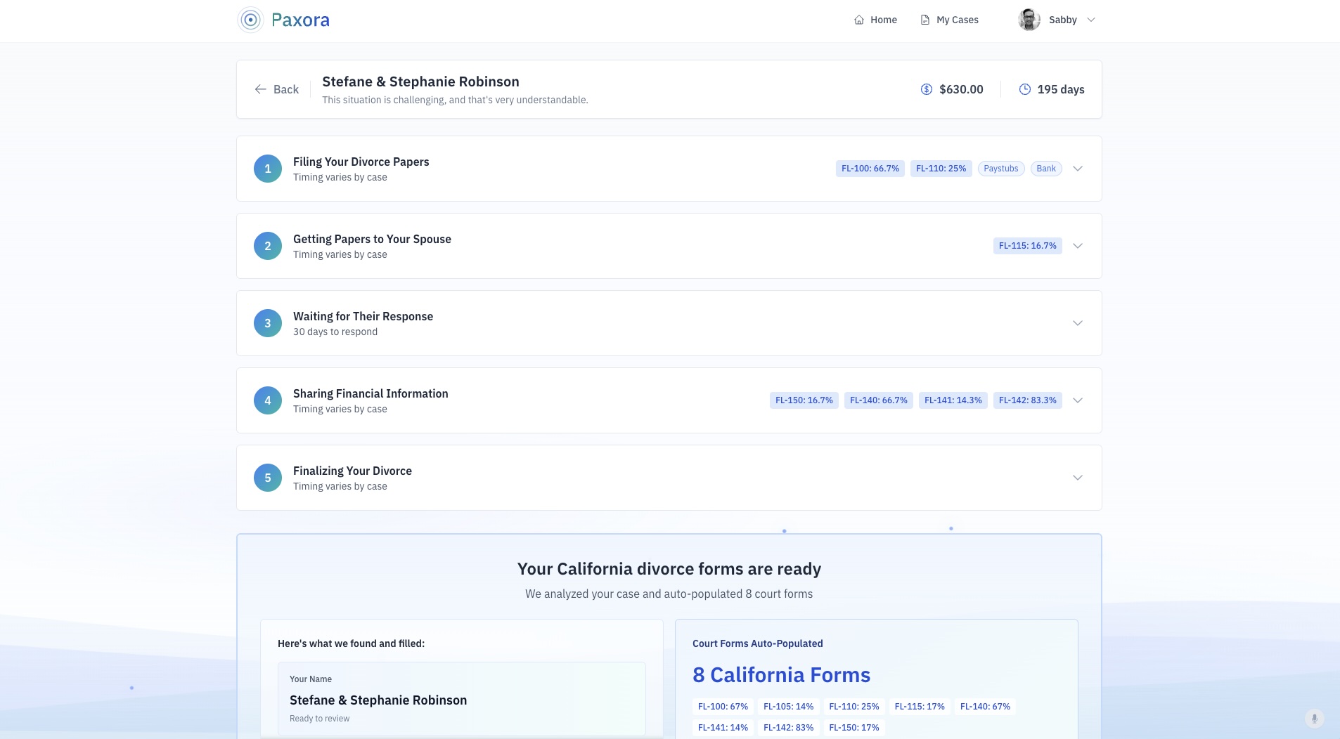Open the Sabby user menu dropdown
The image size is (1340, 739).
[1090, 20]
